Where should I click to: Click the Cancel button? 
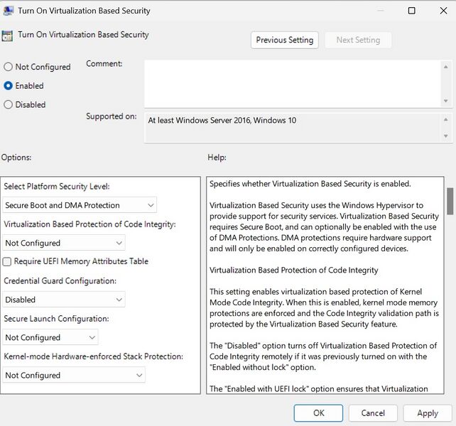pos(373,413)
